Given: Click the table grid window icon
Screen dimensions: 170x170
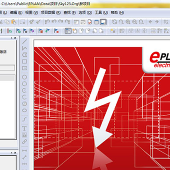Looking at the screenshot, I should point(96,22).
